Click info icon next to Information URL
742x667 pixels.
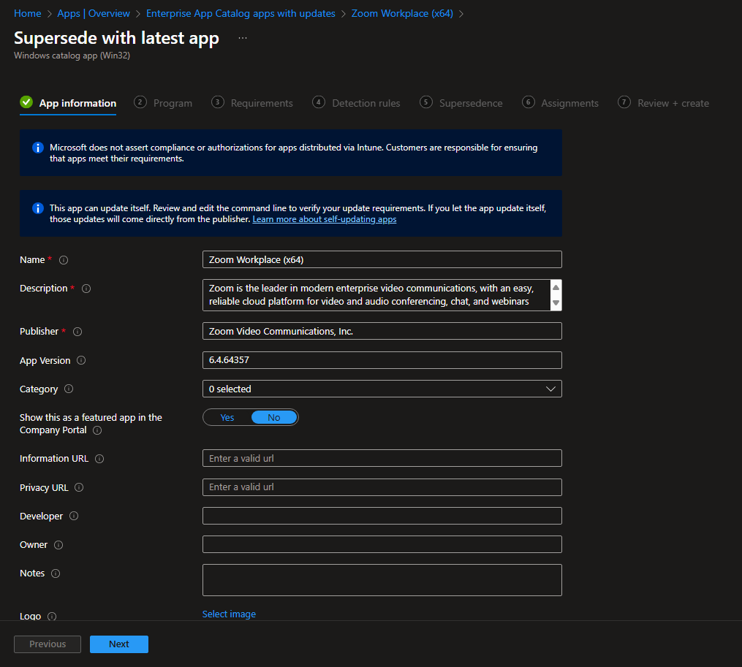(99, 459)
